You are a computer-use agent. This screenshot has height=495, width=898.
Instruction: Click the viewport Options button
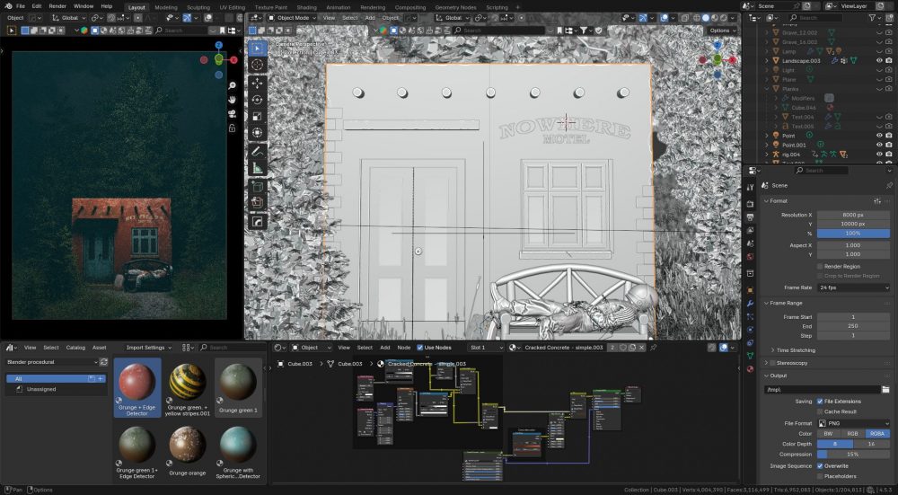(x=722, y=31)
